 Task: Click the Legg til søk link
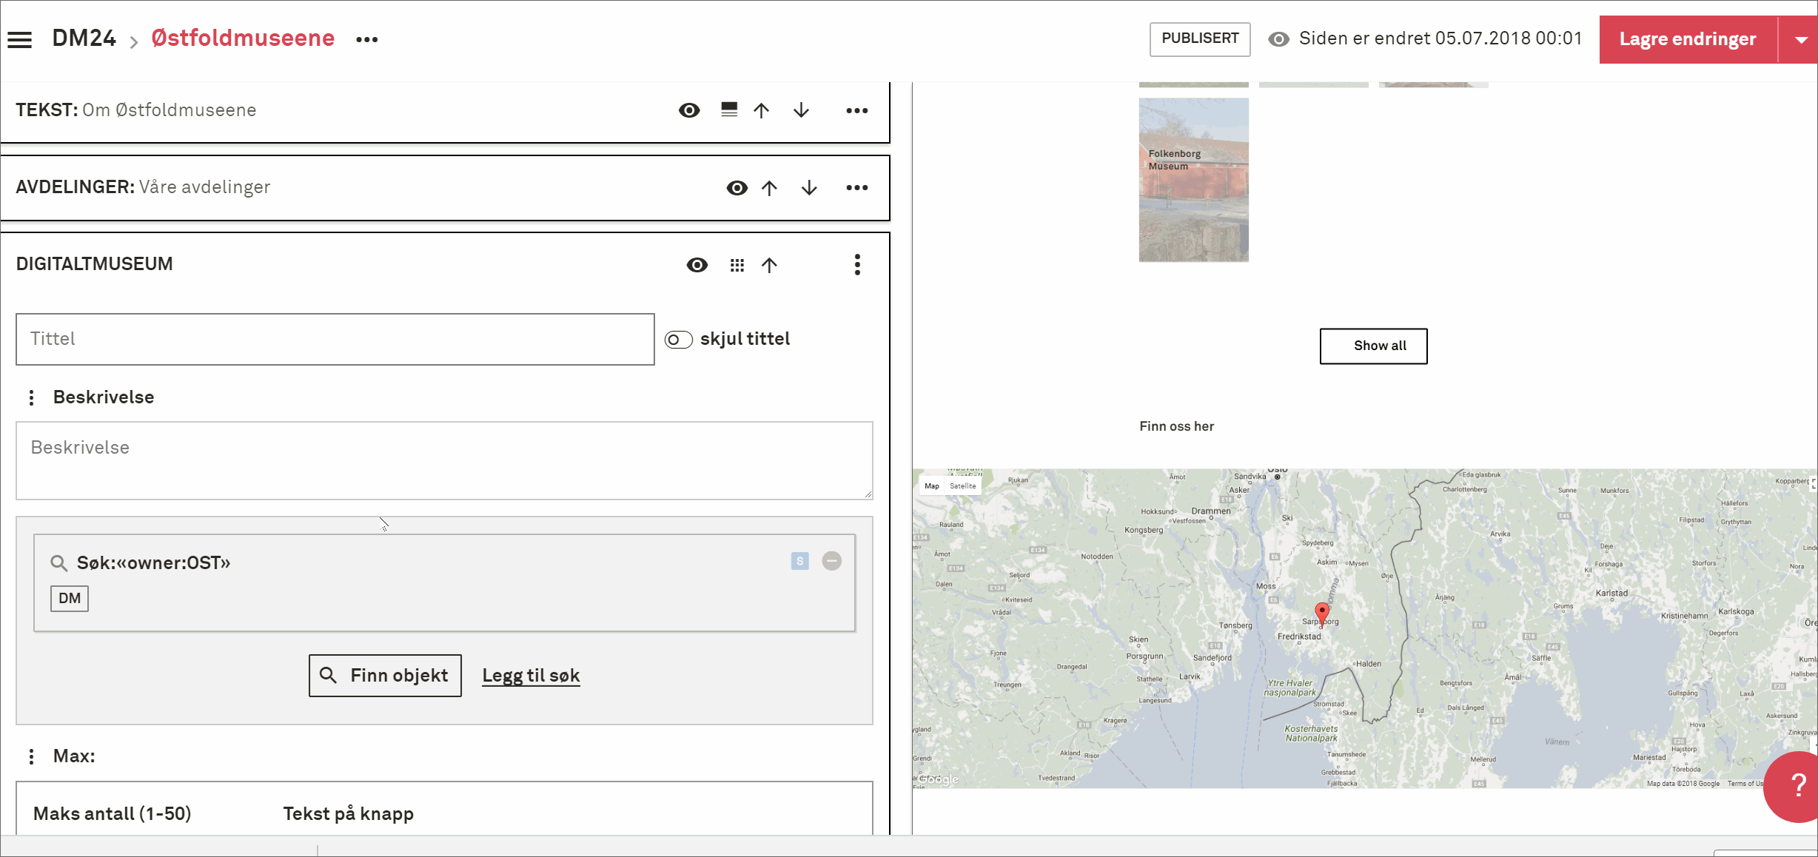531,675
